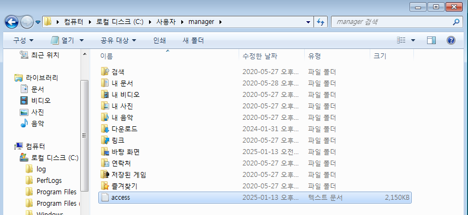
Task: Open the address bar history dropdown
Action: tap(309, 22)
